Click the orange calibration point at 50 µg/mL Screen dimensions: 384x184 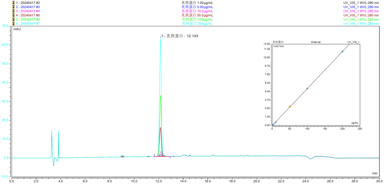tap(290, 106)
